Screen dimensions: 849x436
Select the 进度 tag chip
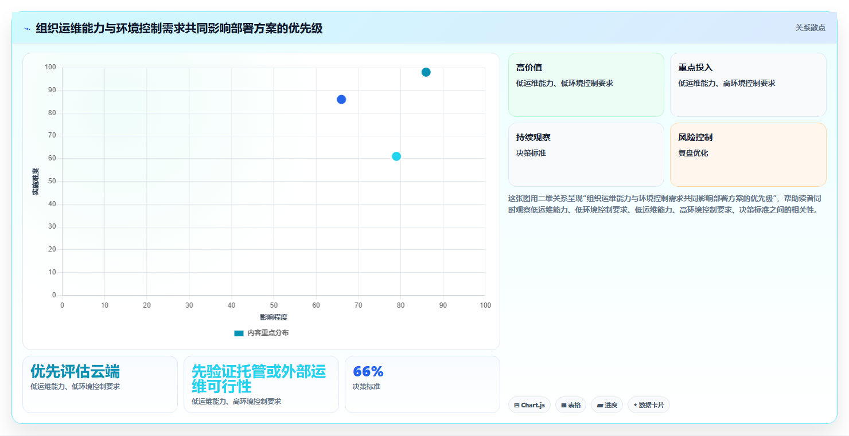pos(606,405)
